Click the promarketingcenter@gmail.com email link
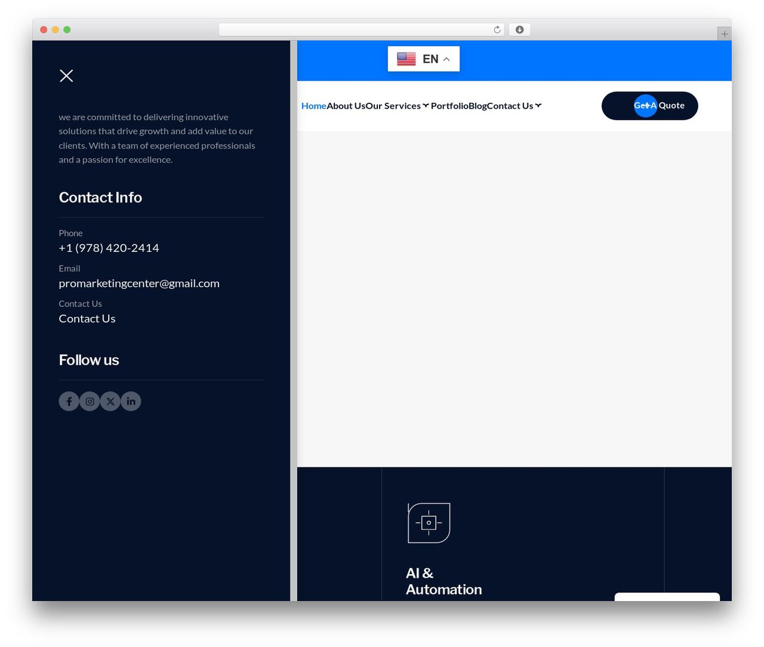The image size is (764, 647). (139, 284)
